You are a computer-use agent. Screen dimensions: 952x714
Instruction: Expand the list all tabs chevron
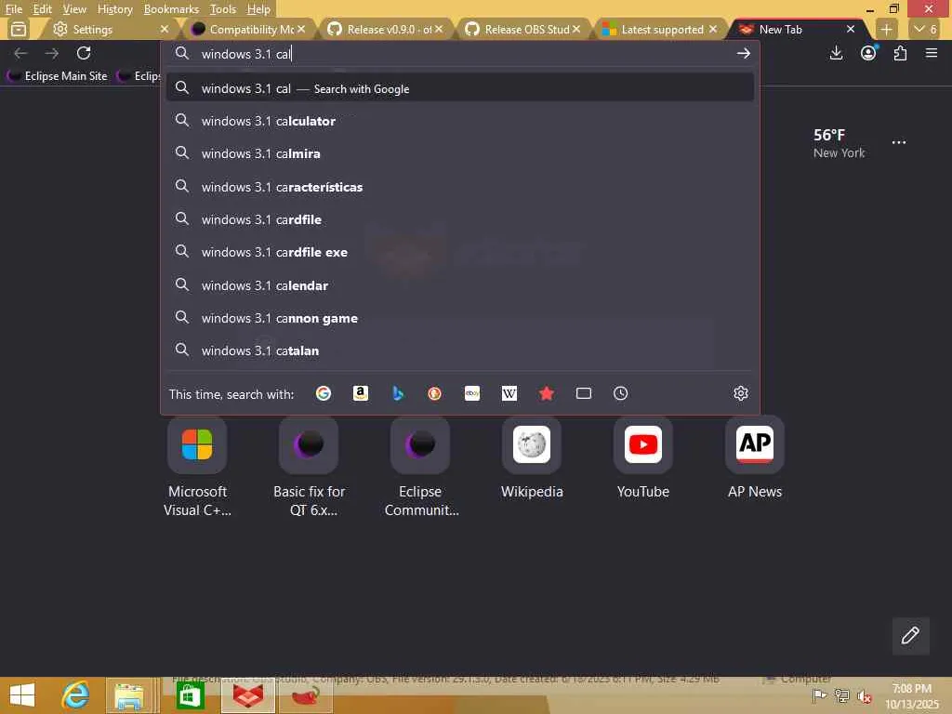coord(926,29)
